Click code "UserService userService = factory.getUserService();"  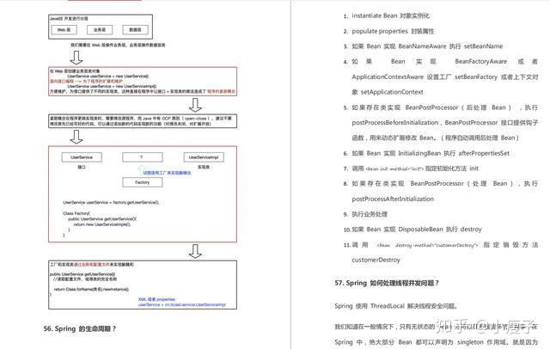111,202
